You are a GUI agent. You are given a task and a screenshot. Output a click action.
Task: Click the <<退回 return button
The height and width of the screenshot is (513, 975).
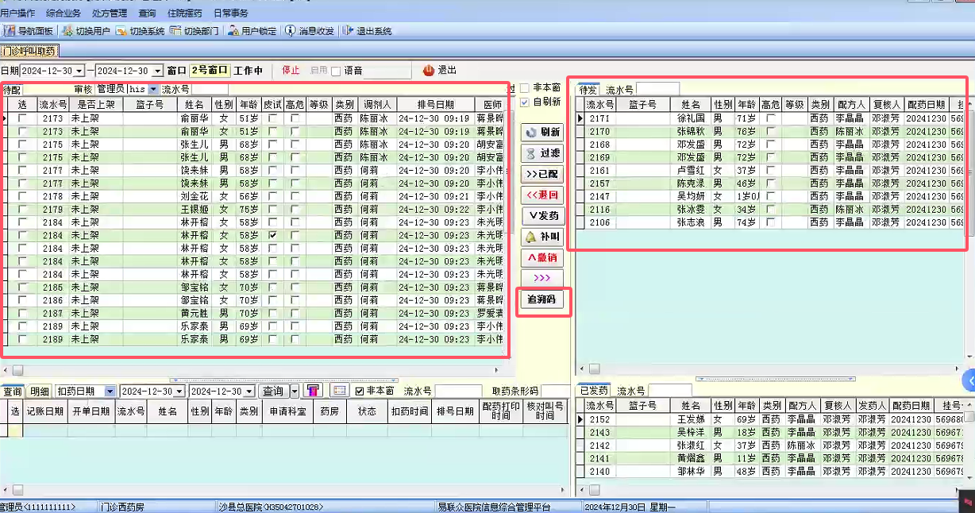(542, 195)
